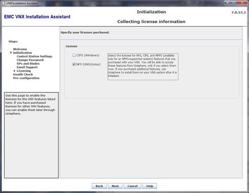
Task: Click the license description text box
Action: coord(143,66)
